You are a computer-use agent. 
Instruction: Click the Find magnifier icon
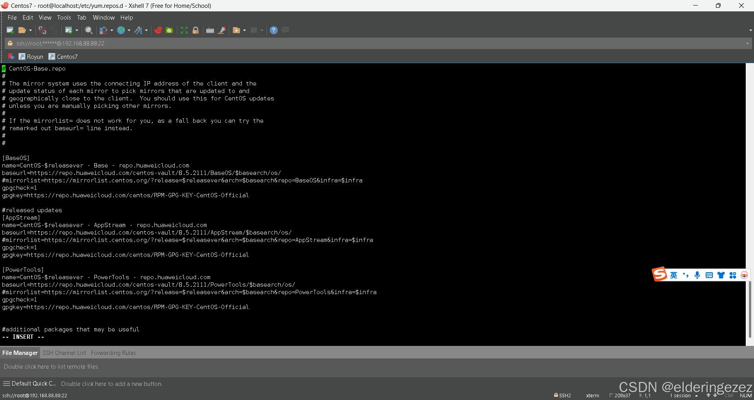click(x=89, y=30)
